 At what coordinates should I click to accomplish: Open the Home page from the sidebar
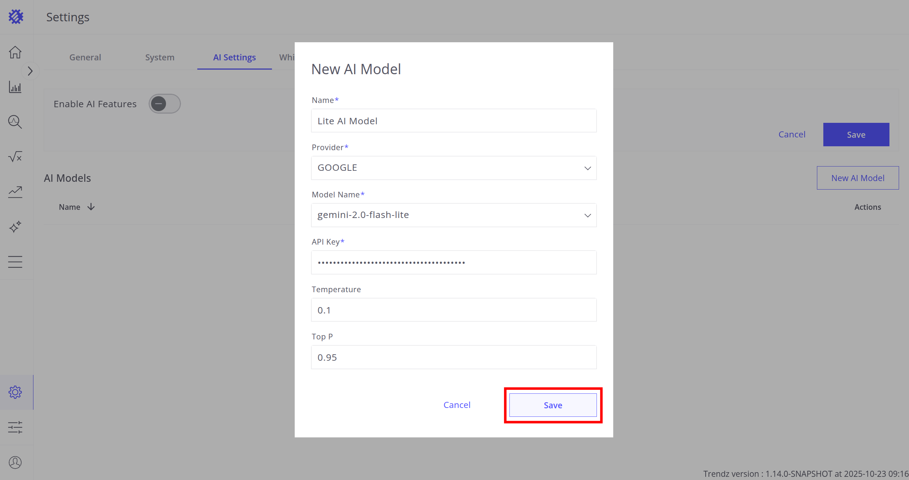click(x=15, y=53)
